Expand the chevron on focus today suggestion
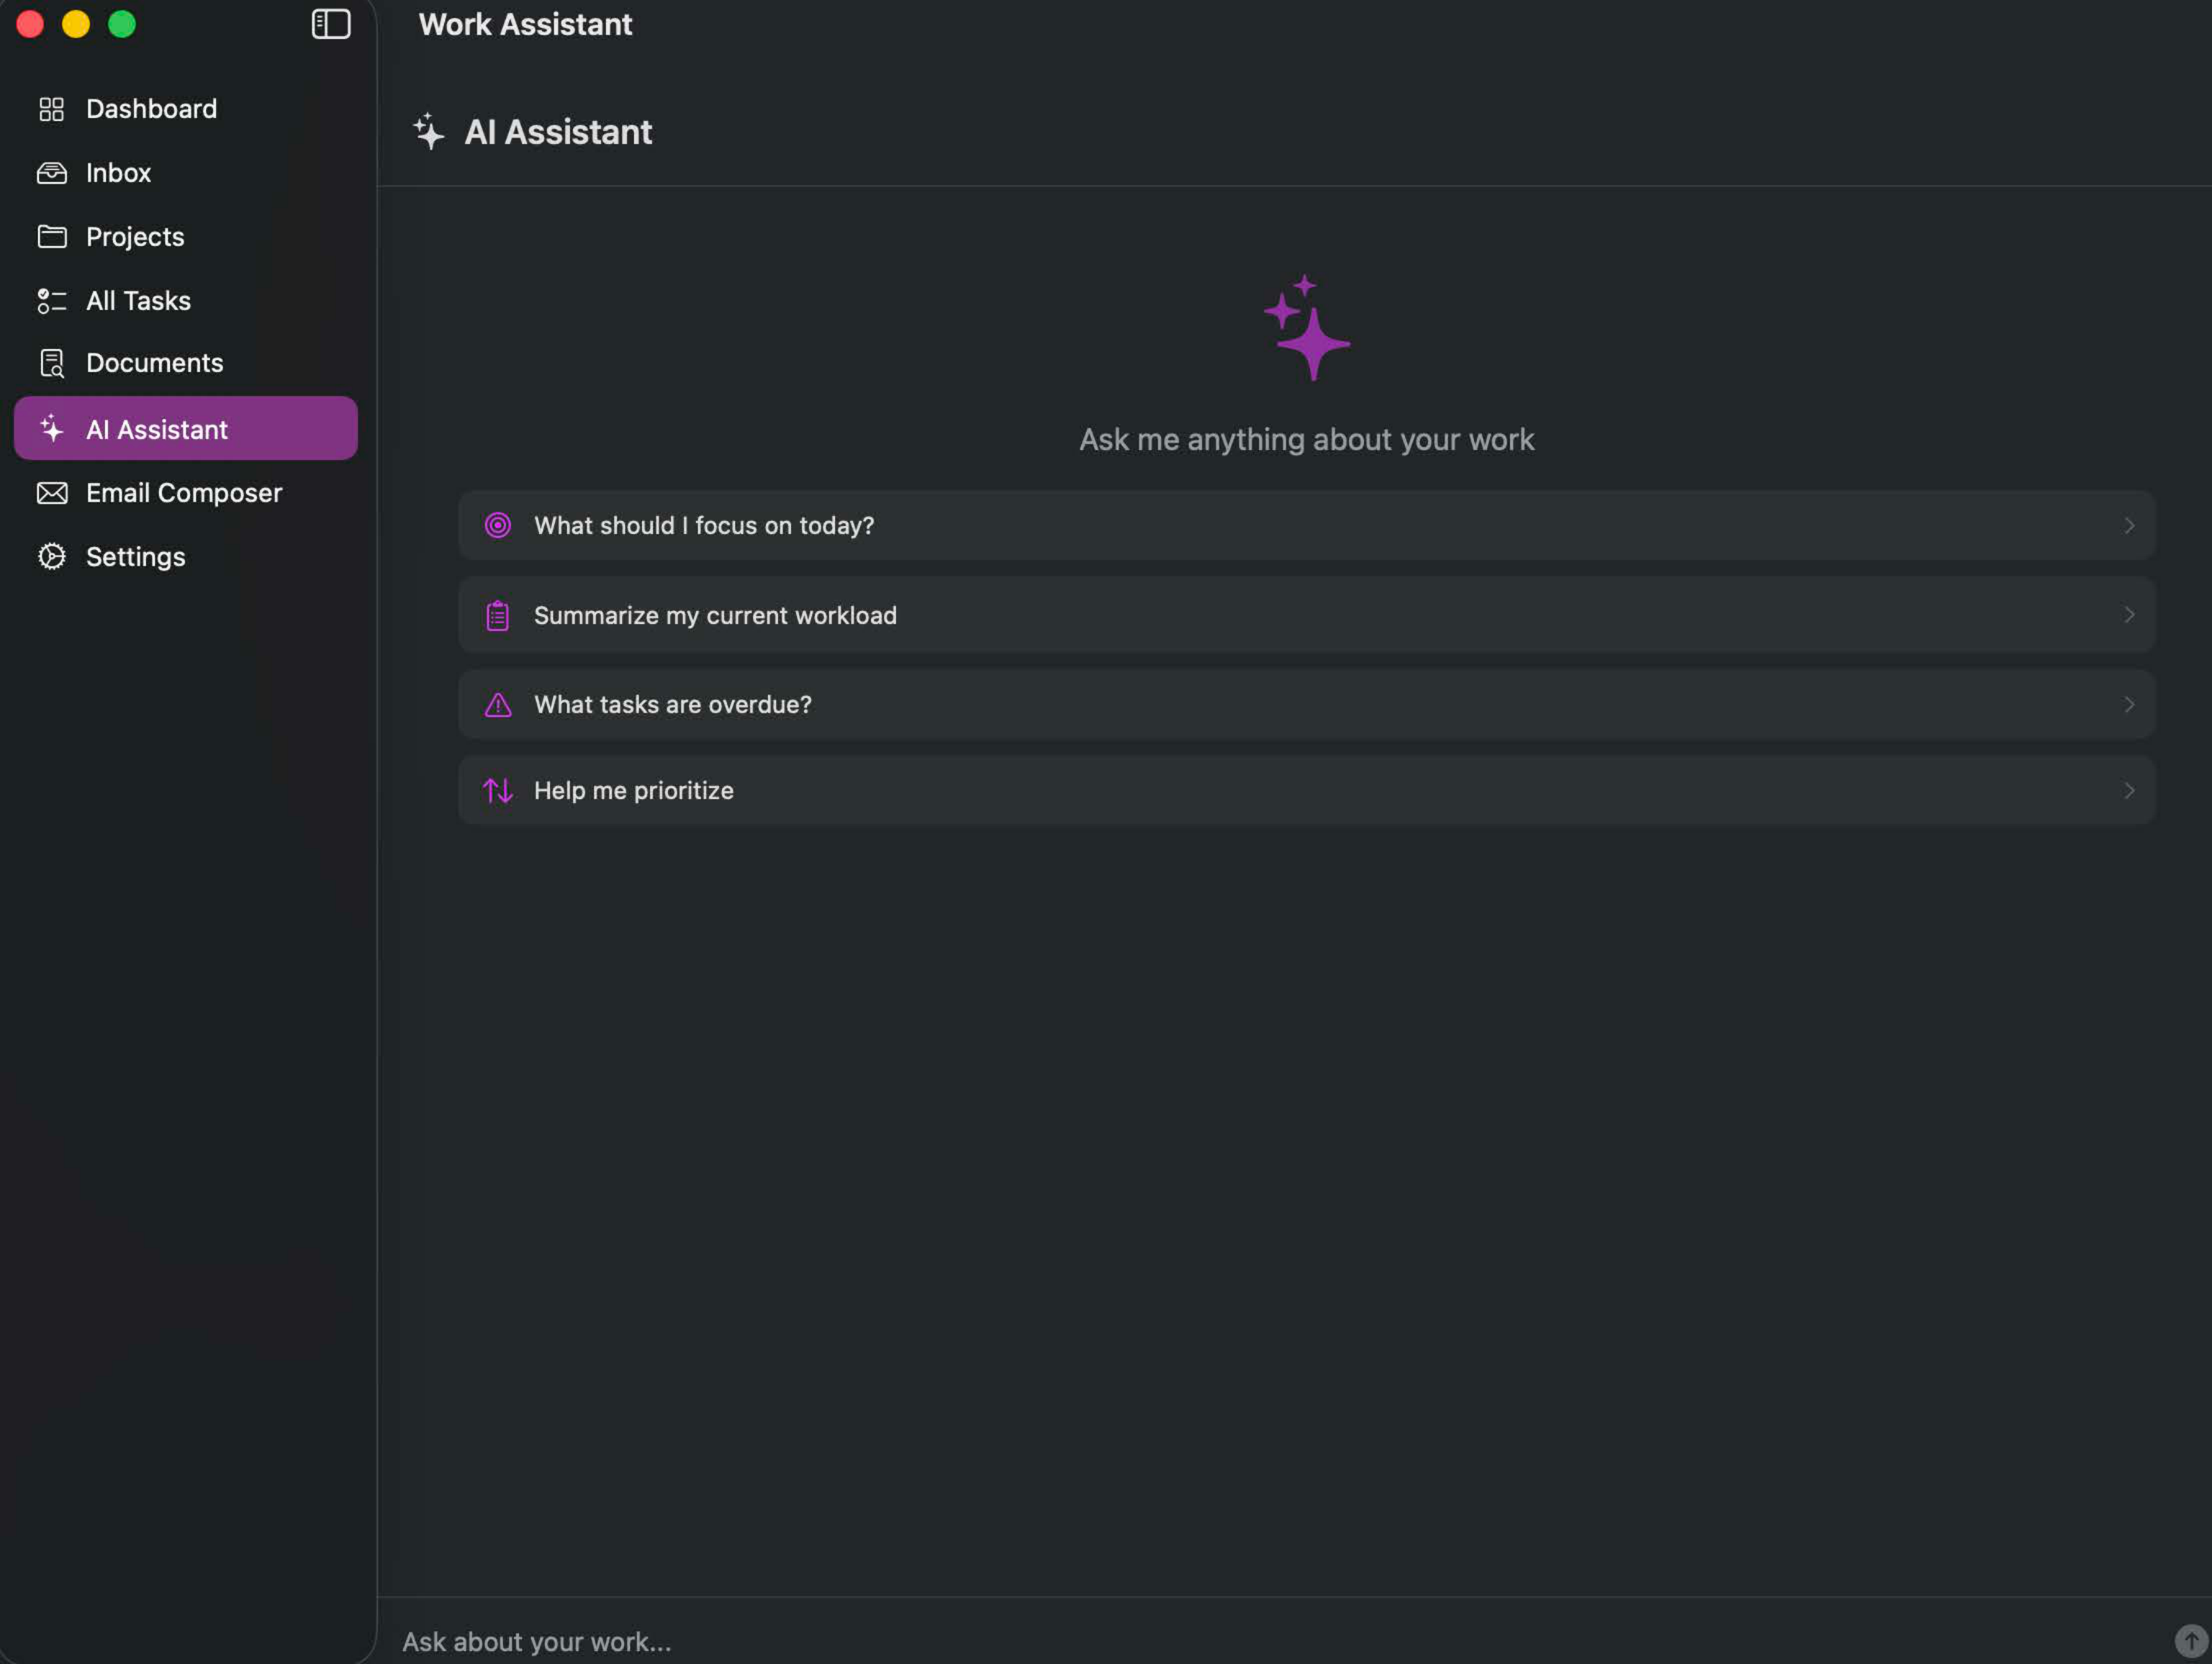 point(2128,525)
